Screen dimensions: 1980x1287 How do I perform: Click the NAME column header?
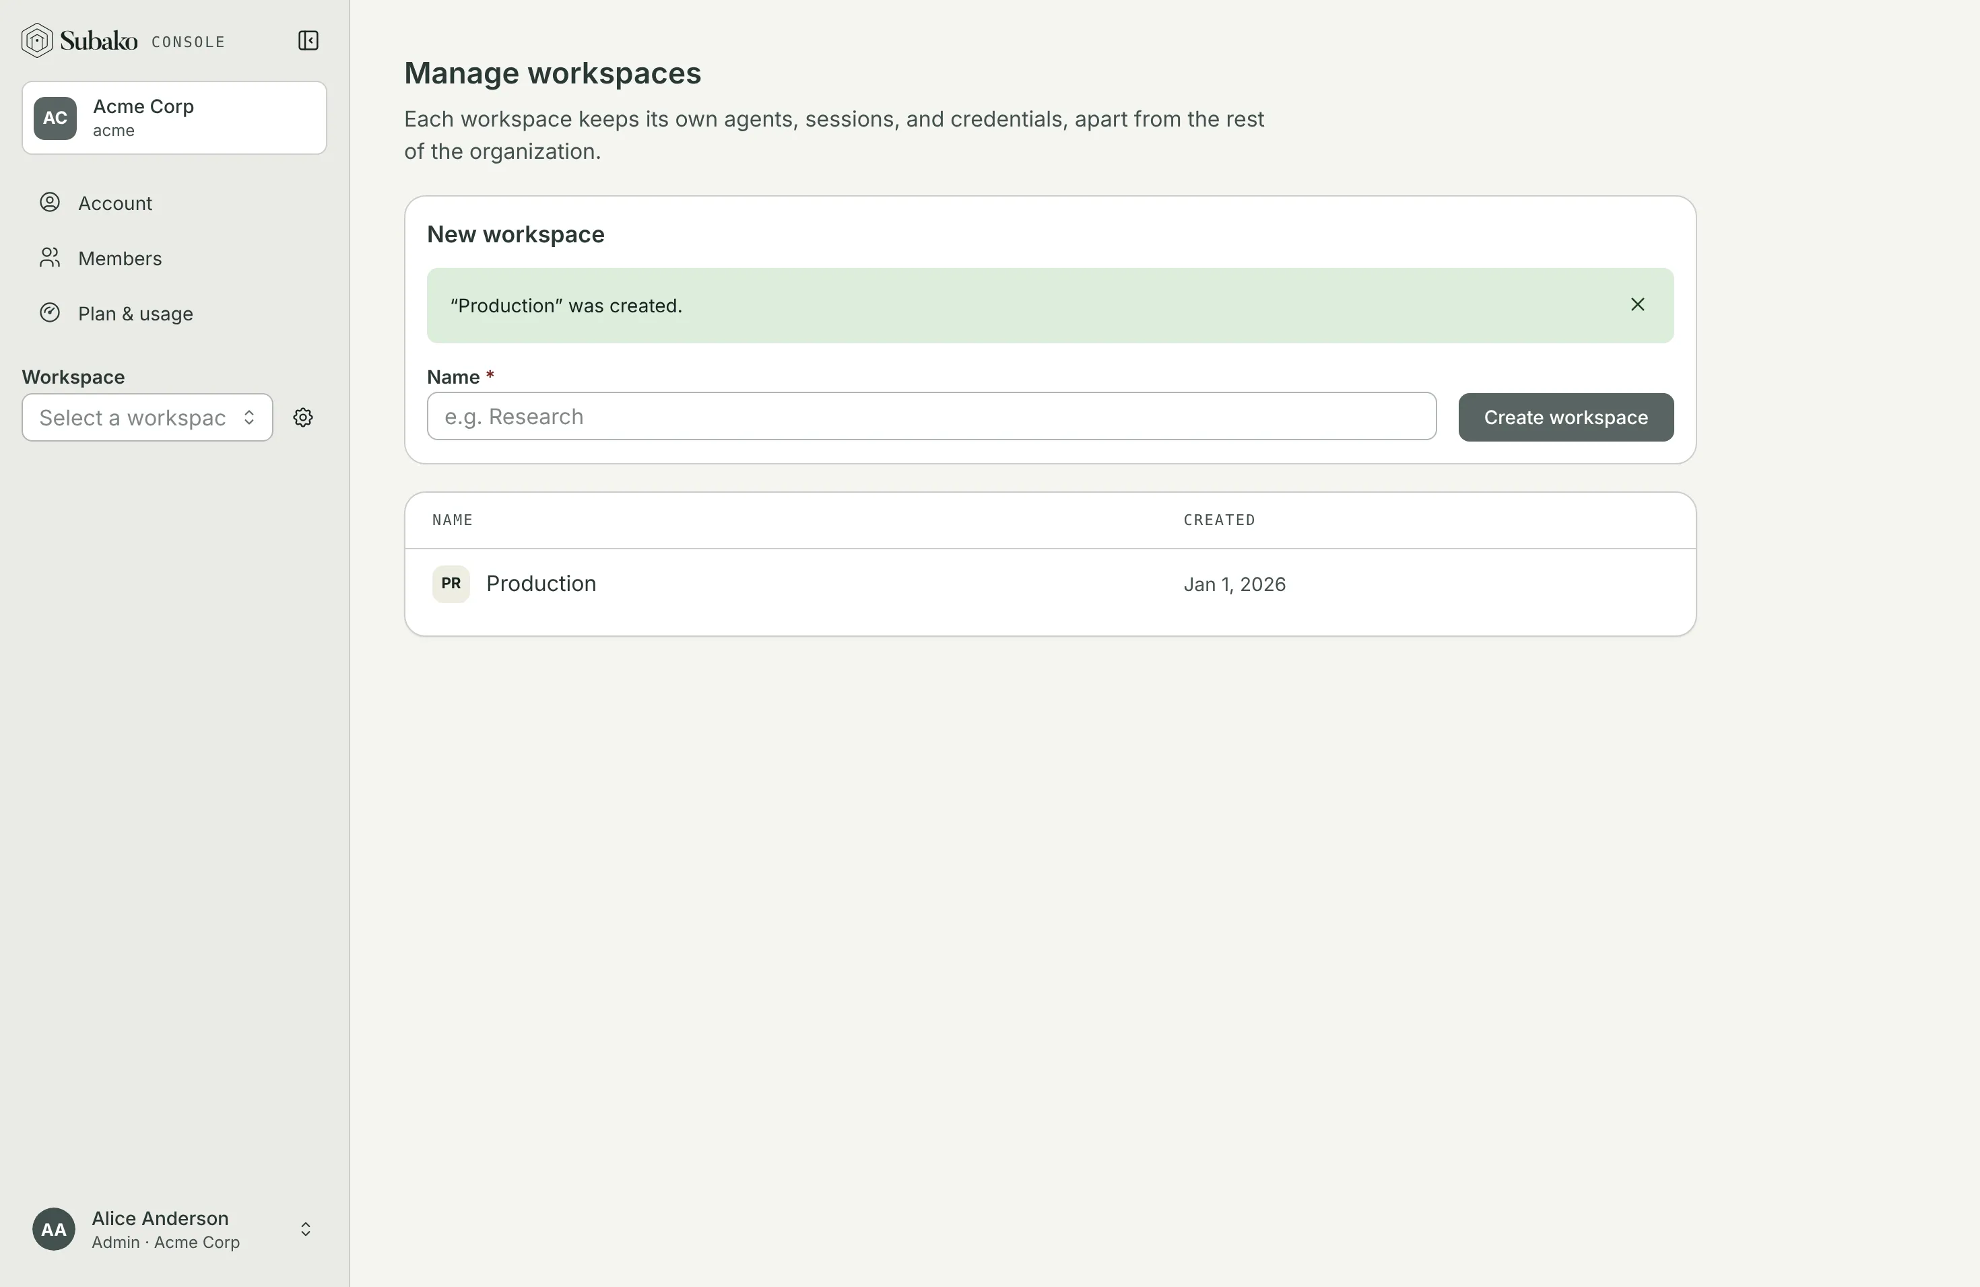coord(453,520)
